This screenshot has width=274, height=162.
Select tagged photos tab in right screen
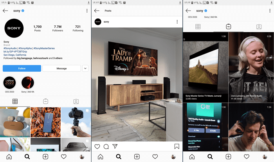(x=259, y=27)
